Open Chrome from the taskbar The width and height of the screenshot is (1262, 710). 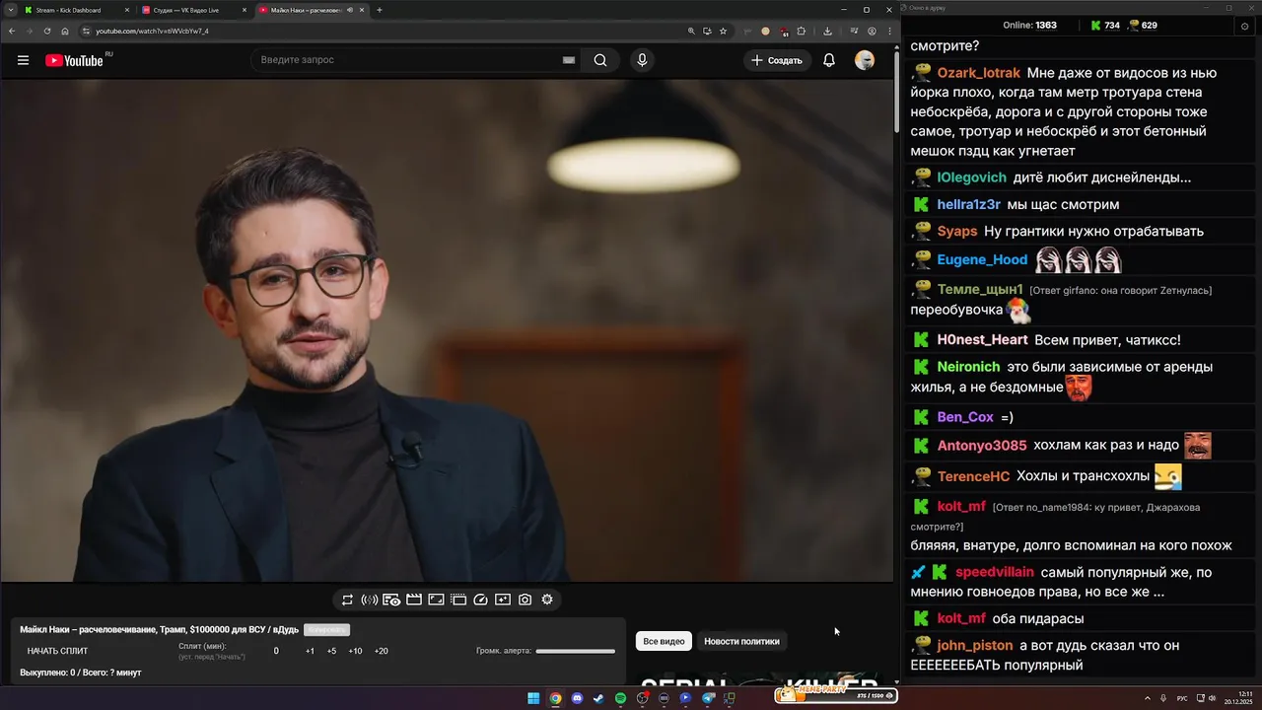[x=555, y=698]
